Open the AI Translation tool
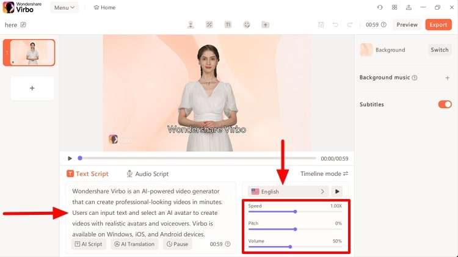Viewport: 458px width, 257px height. point(134,244)
